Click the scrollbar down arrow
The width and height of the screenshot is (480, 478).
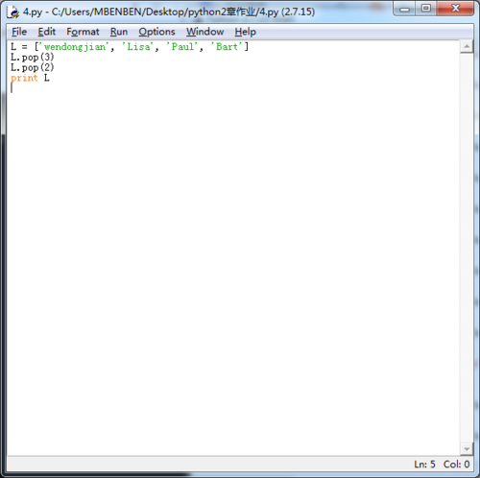point(467,449)
